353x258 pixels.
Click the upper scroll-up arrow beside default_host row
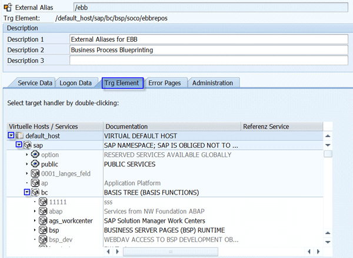[x=328, y=136]
